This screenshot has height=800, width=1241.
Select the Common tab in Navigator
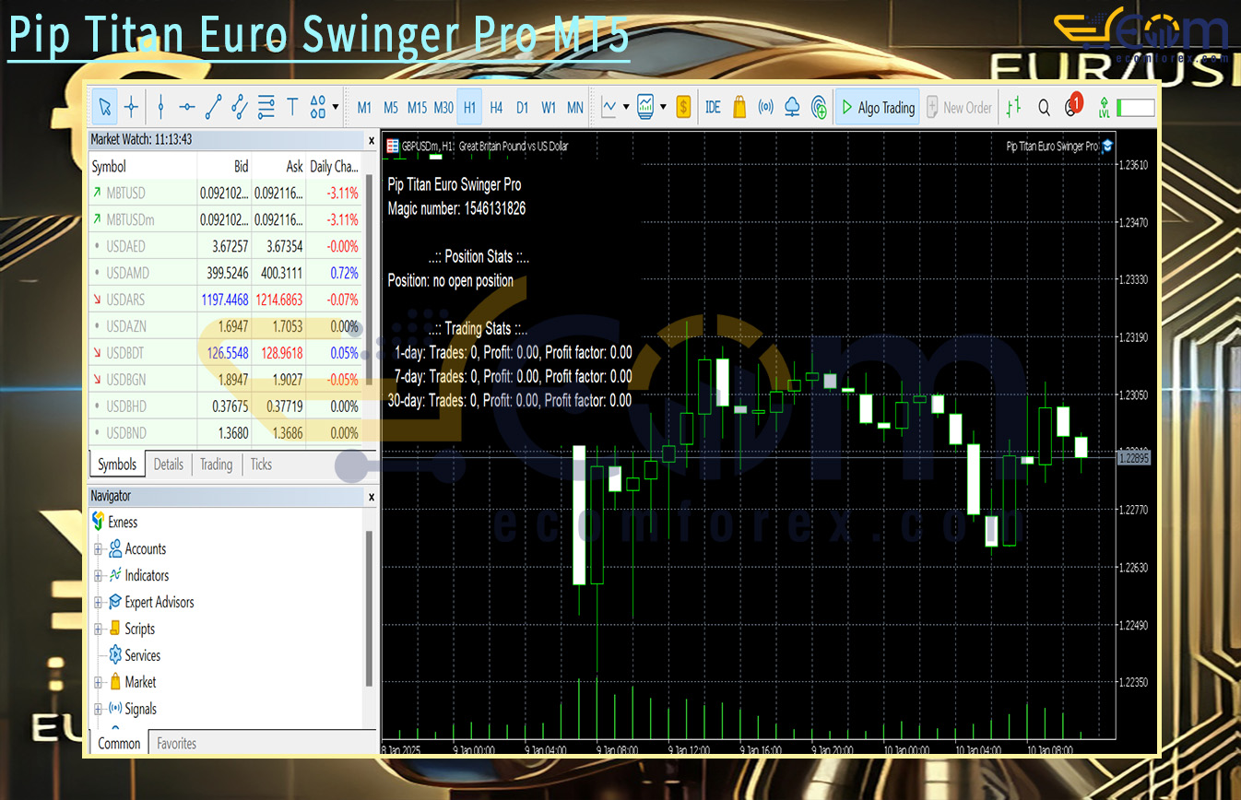pos(119,744)
